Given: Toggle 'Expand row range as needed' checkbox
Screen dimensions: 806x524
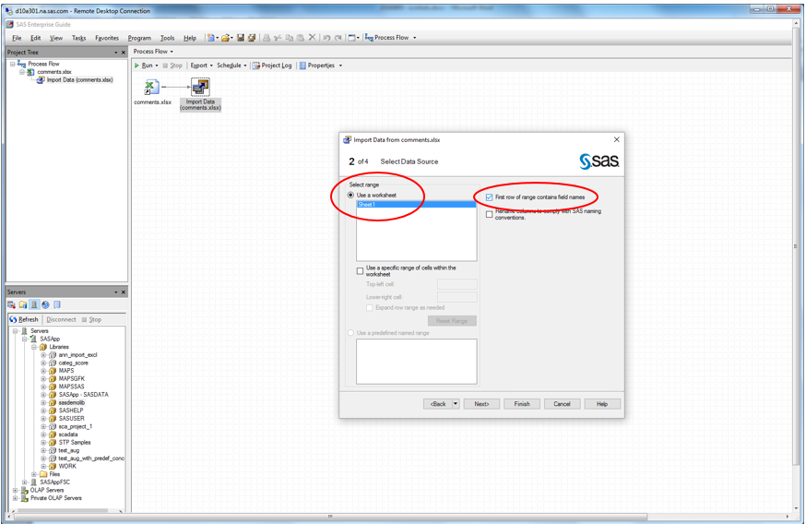Looking at the screenshot, I should click(369, 307).
